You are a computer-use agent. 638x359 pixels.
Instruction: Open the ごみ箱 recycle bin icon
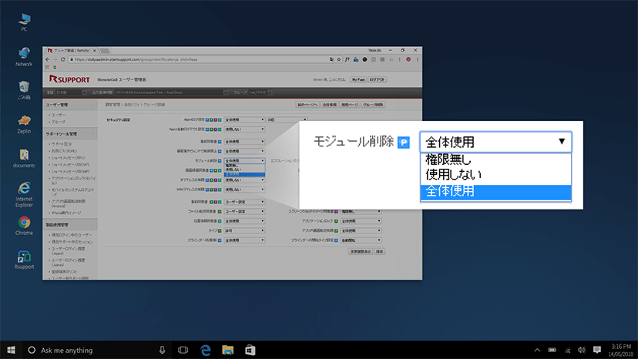[x=24, y=90]
